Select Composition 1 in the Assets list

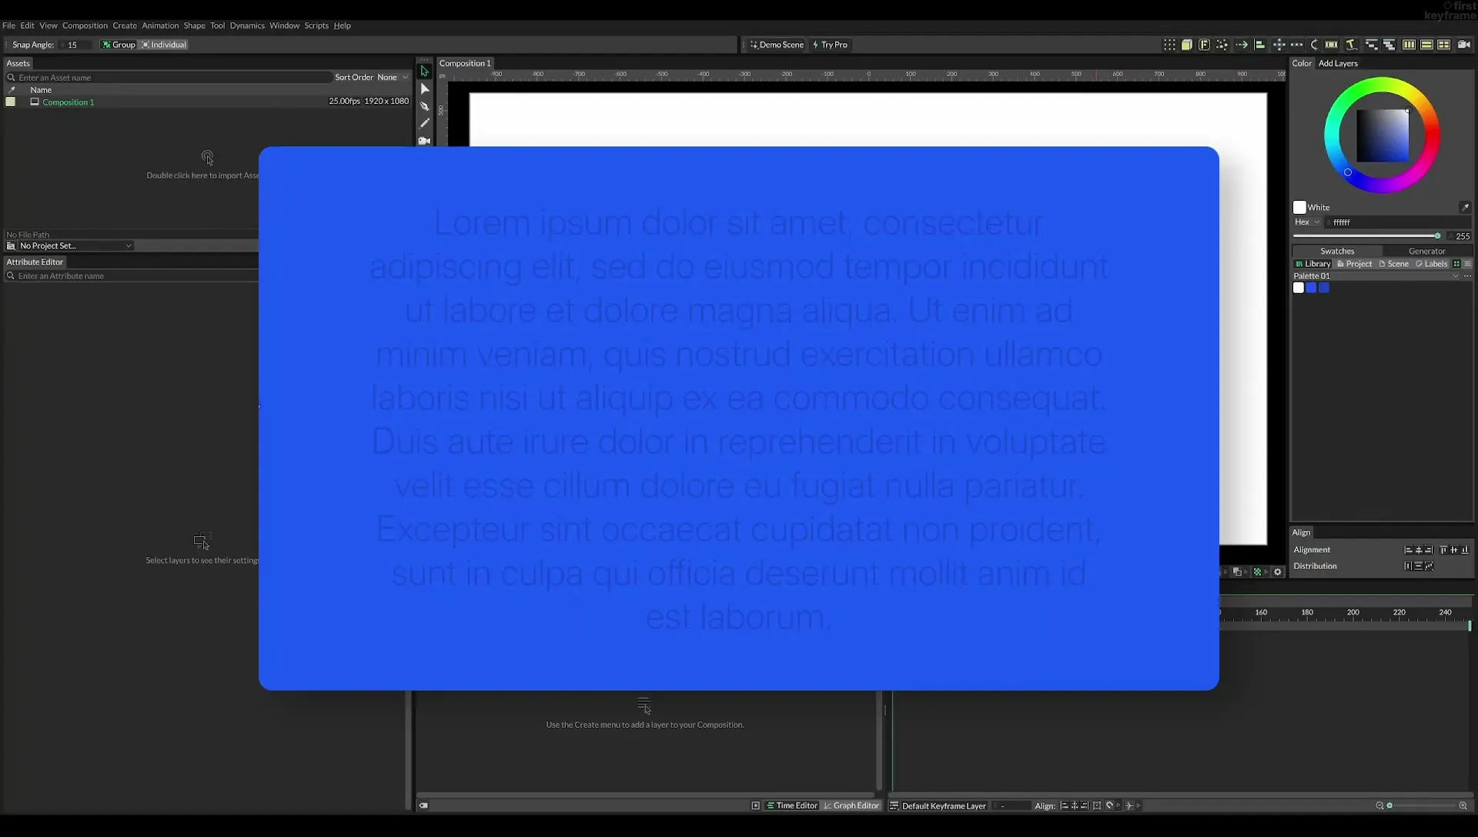[68, 102]
